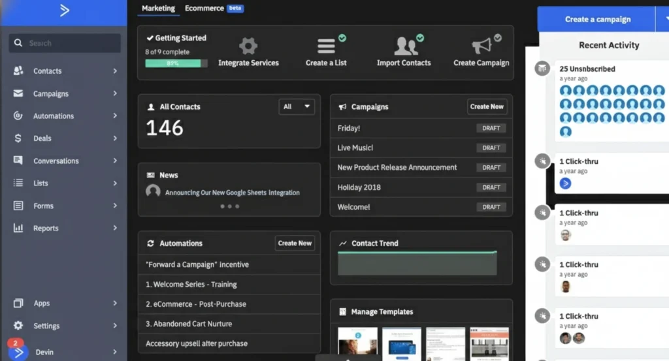Image resolution: width=669 pixels, height=361 pixels.
Task: Click Create Now in Campaigns widget
Action: coord(487,106)
